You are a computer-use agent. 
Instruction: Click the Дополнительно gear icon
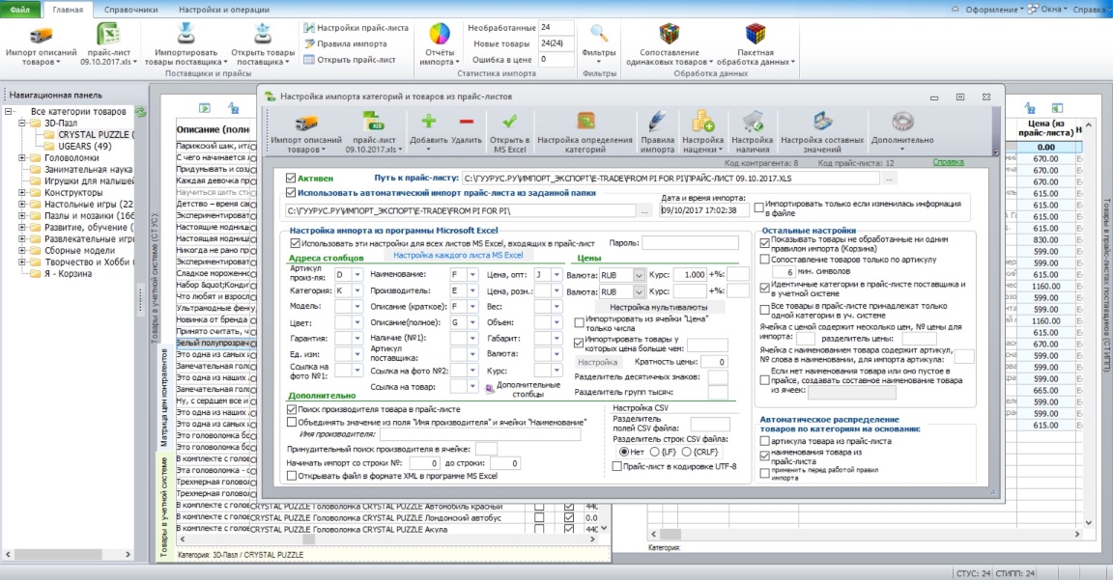(902, 122)
